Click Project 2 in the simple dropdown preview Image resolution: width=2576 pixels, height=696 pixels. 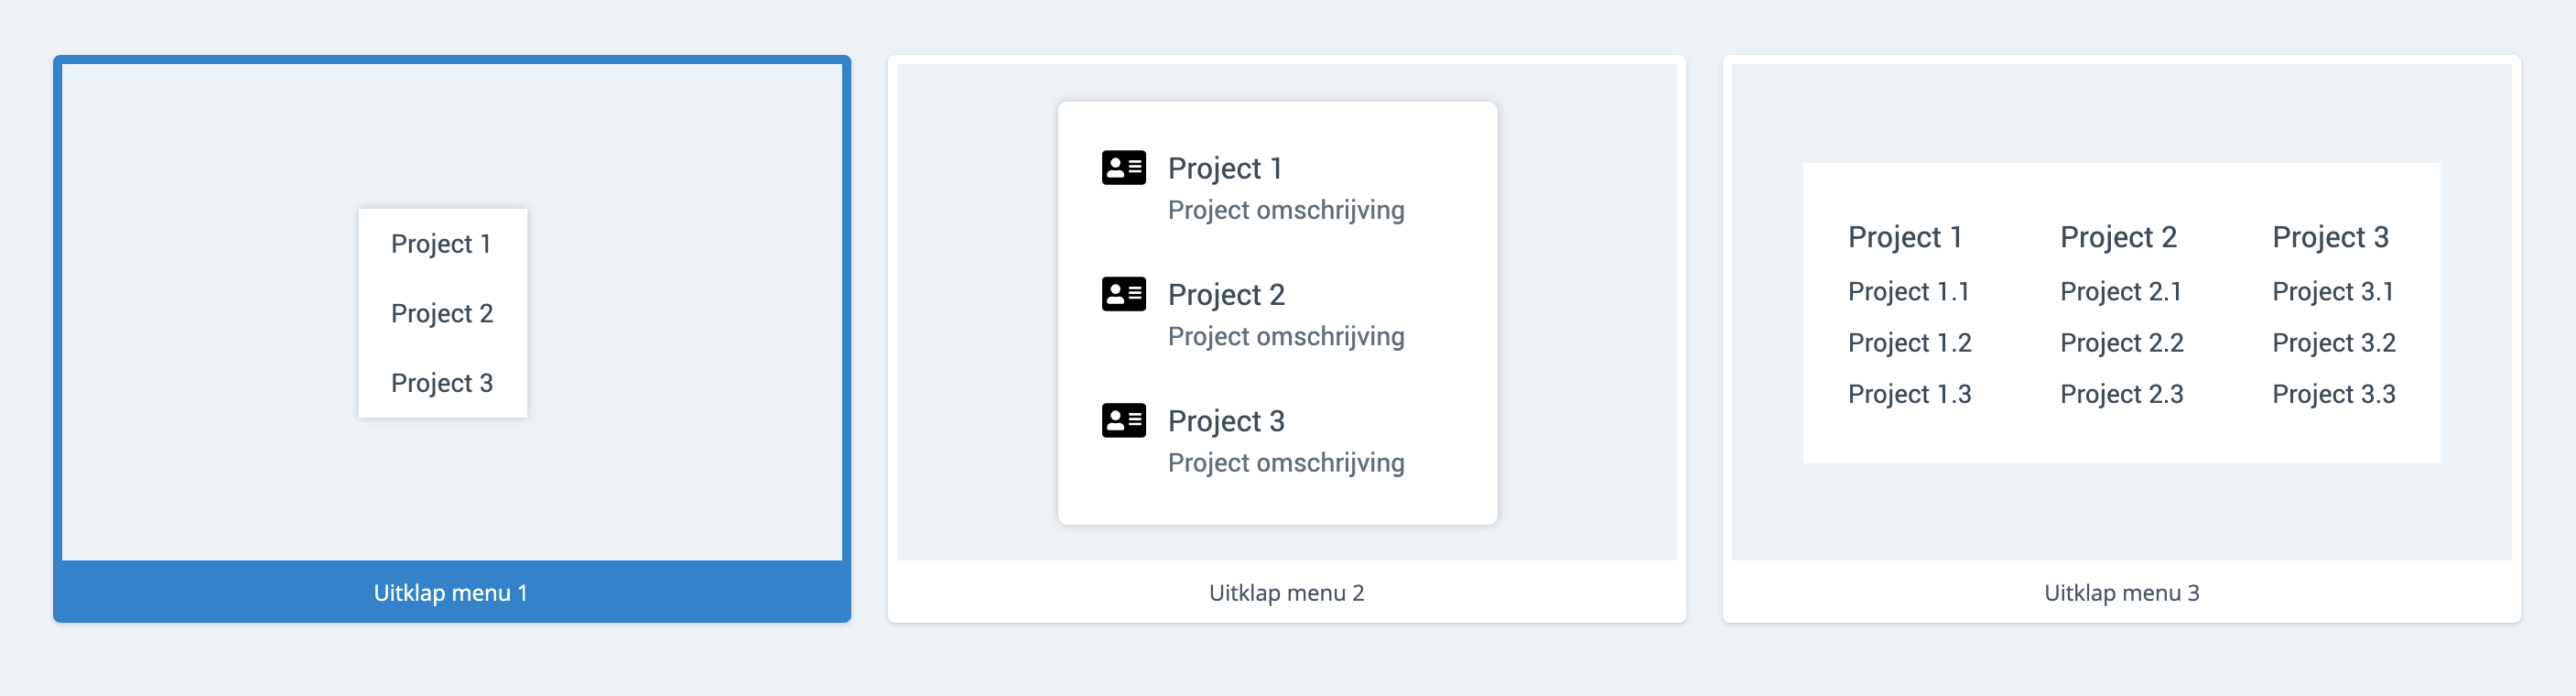[x=442, y=314]
